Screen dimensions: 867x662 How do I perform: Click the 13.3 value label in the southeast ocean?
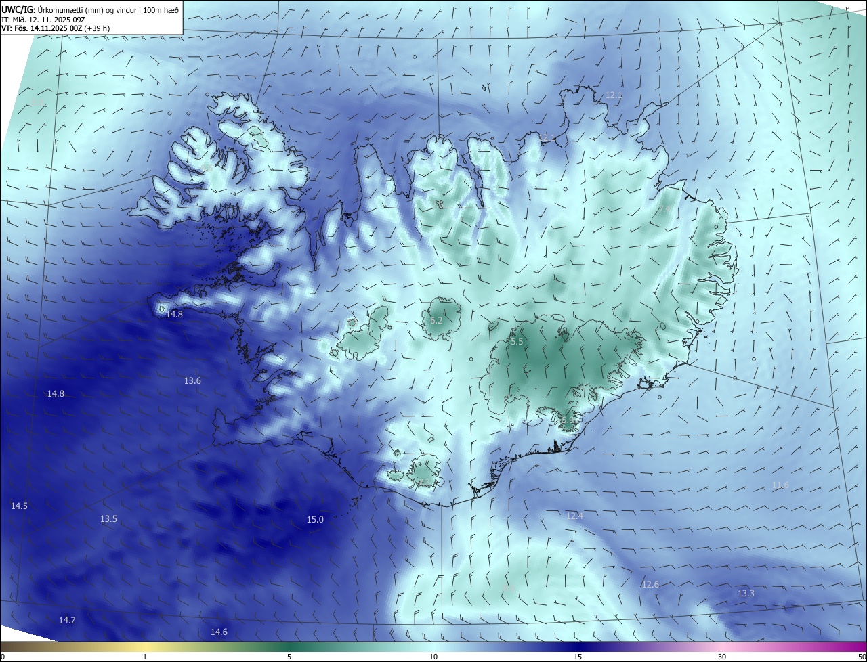coord(746,594)
